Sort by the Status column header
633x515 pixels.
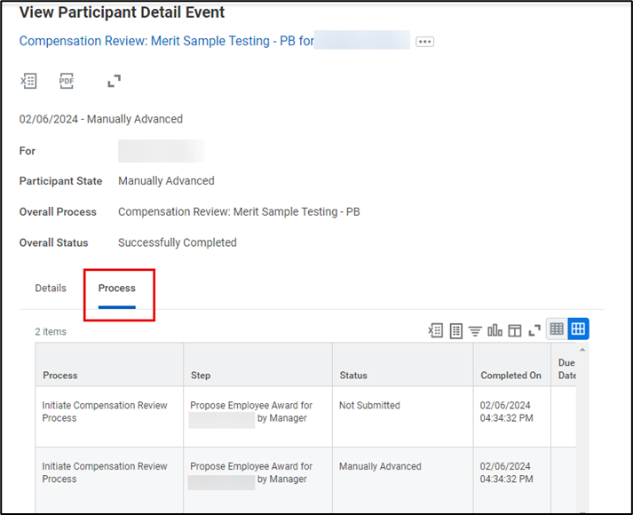click(x=353, y=376)
